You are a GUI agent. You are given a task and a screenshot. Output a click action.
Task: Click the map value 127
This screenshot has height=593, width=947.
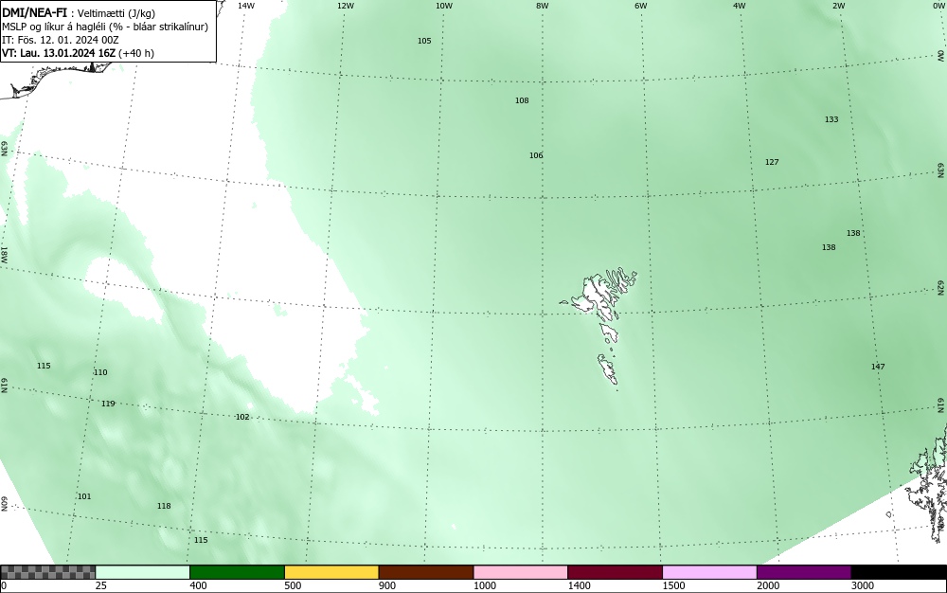(x=772, y=162)
